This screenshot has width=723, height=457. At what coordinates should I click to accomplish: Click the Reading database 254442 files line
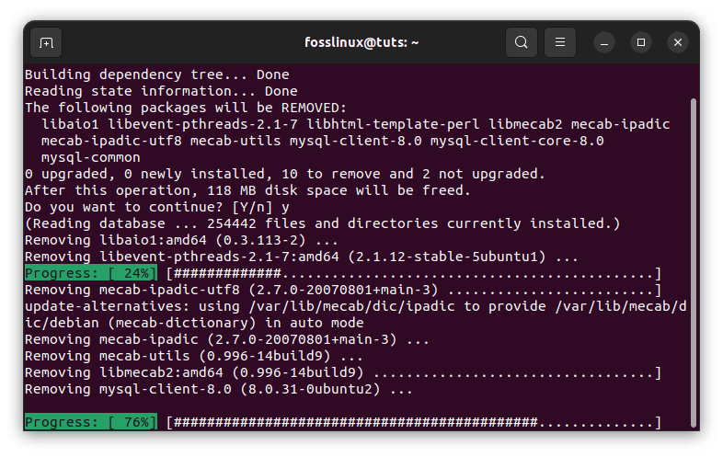[322, 223]
